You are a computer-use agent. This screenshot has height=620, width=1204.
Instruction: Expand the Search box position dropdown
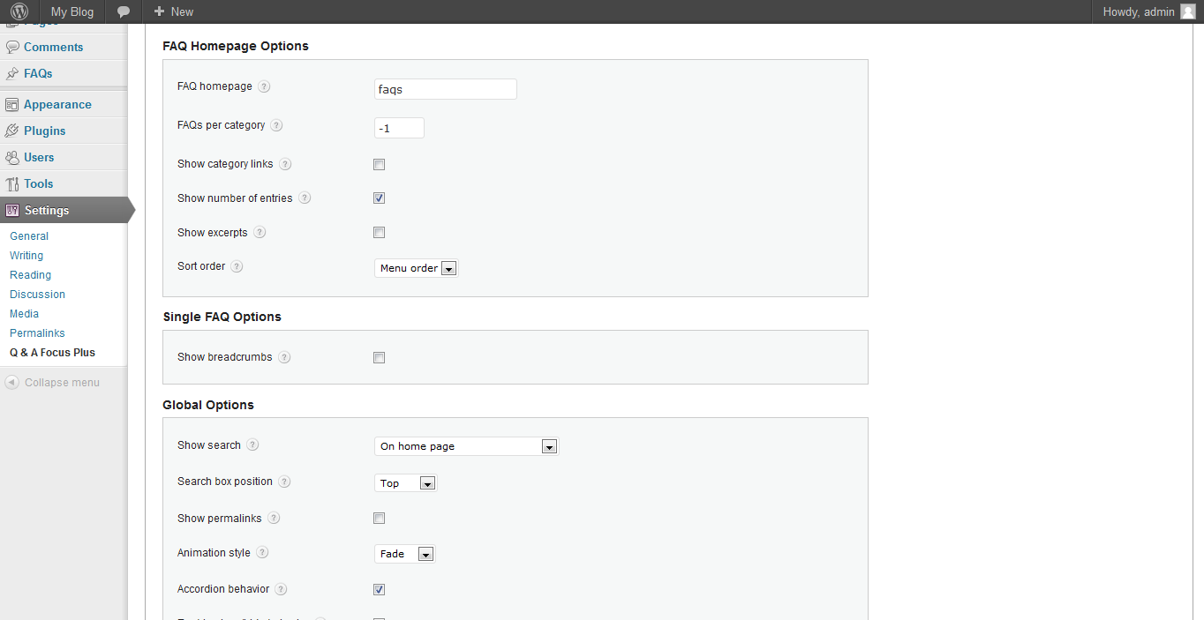pyautogui.click(x=406, y=483)
